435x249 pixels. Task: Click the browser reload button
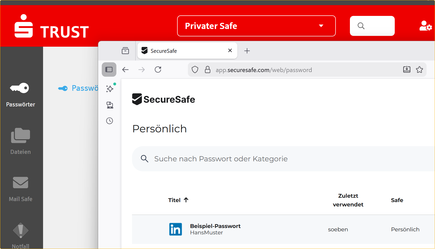coord(158,69)
